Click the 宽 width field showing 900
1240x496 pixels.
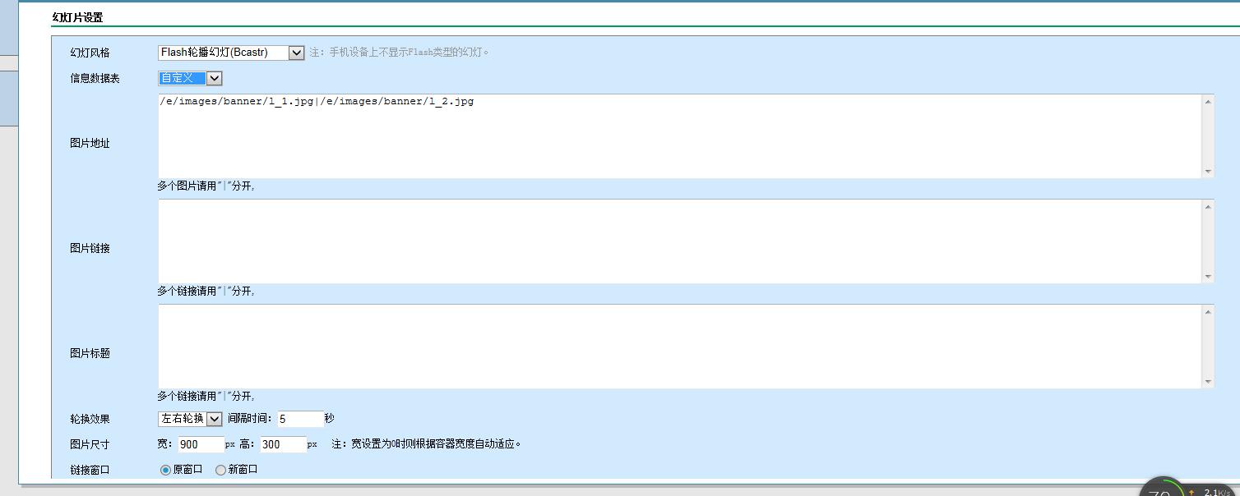[200, 444]
